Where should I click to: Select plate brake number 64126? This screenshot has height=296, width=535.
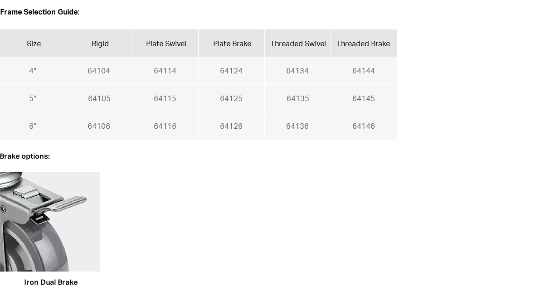coord(231,126)
